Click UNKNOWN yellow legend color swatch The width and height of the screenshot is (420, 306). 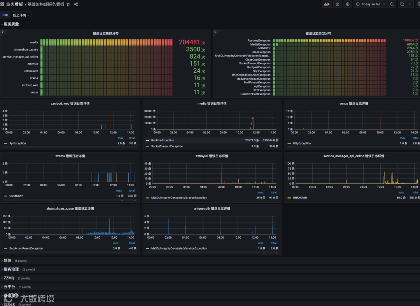[x=289, y=198]
